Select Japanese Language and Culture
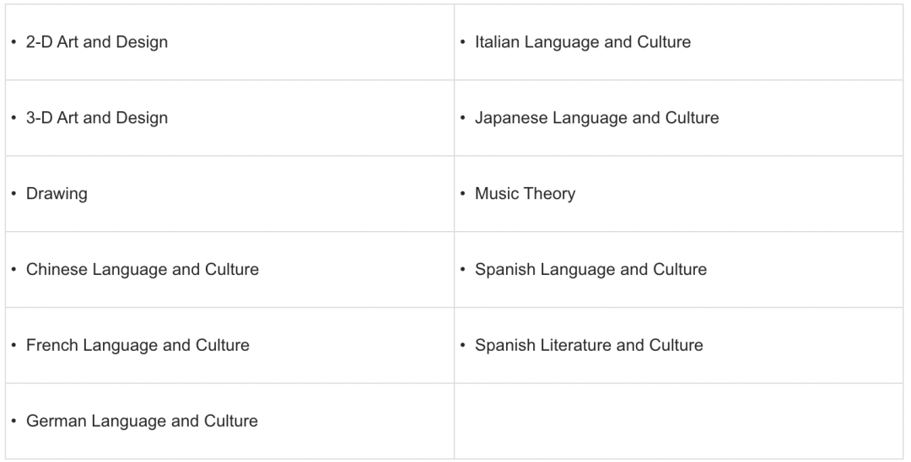 [596, 118]
